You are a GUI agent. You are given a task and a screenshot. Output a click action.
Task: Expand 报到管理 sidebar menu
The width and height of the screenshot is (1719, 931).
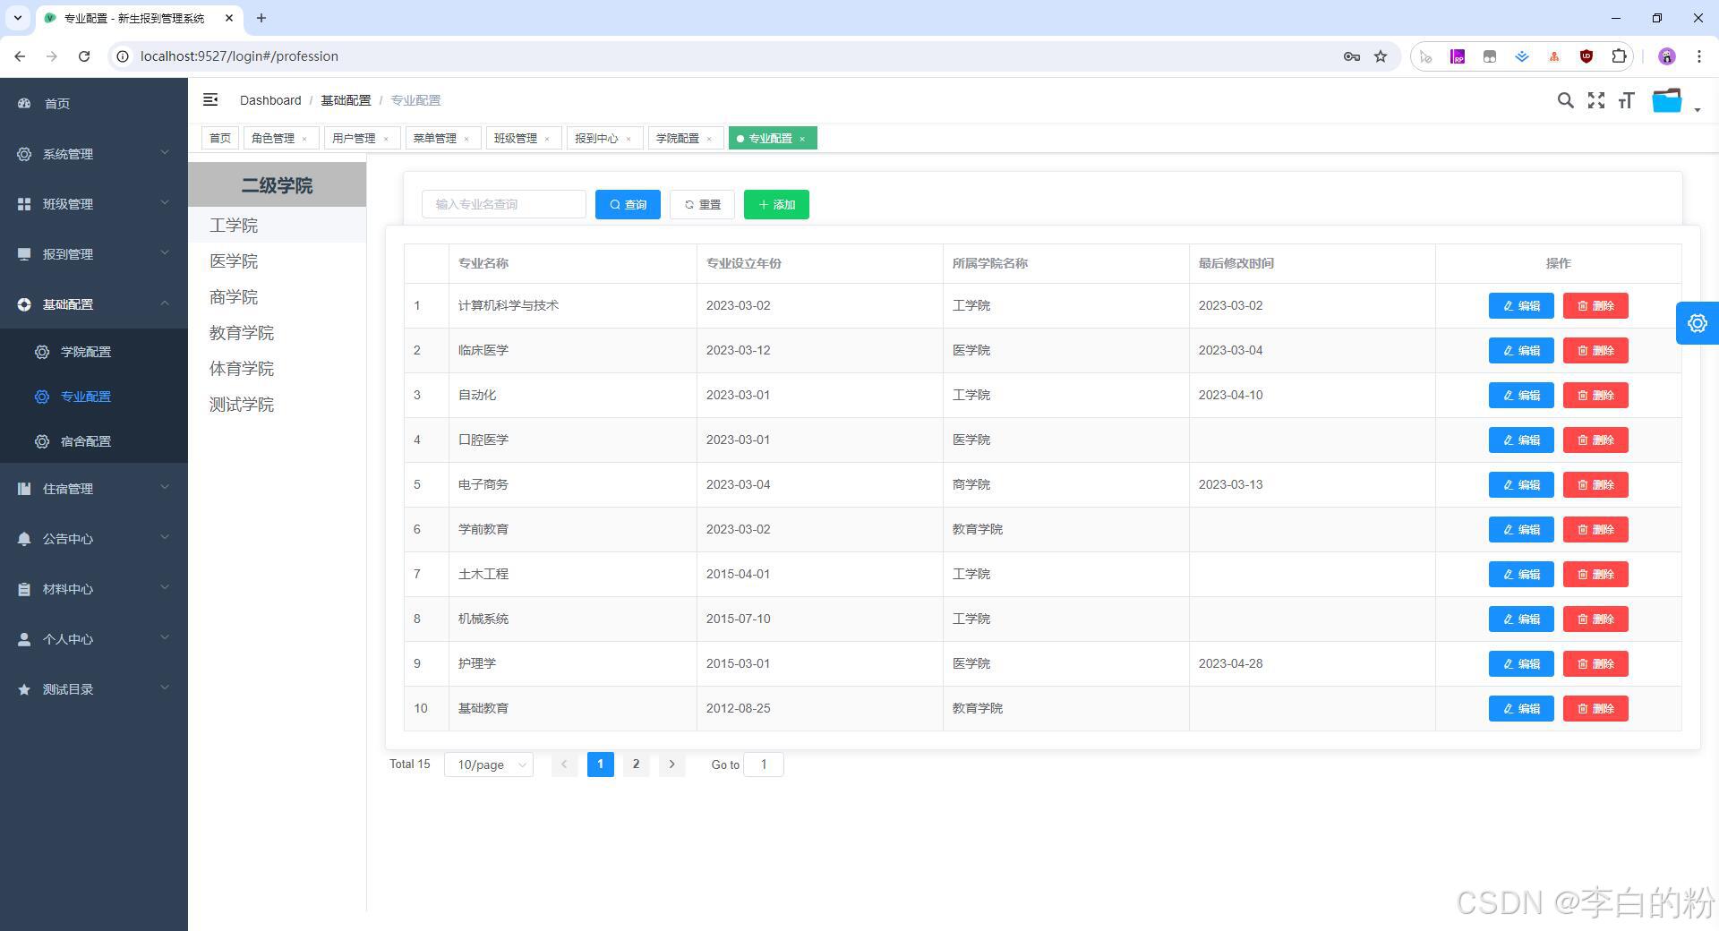pos(94,253)
